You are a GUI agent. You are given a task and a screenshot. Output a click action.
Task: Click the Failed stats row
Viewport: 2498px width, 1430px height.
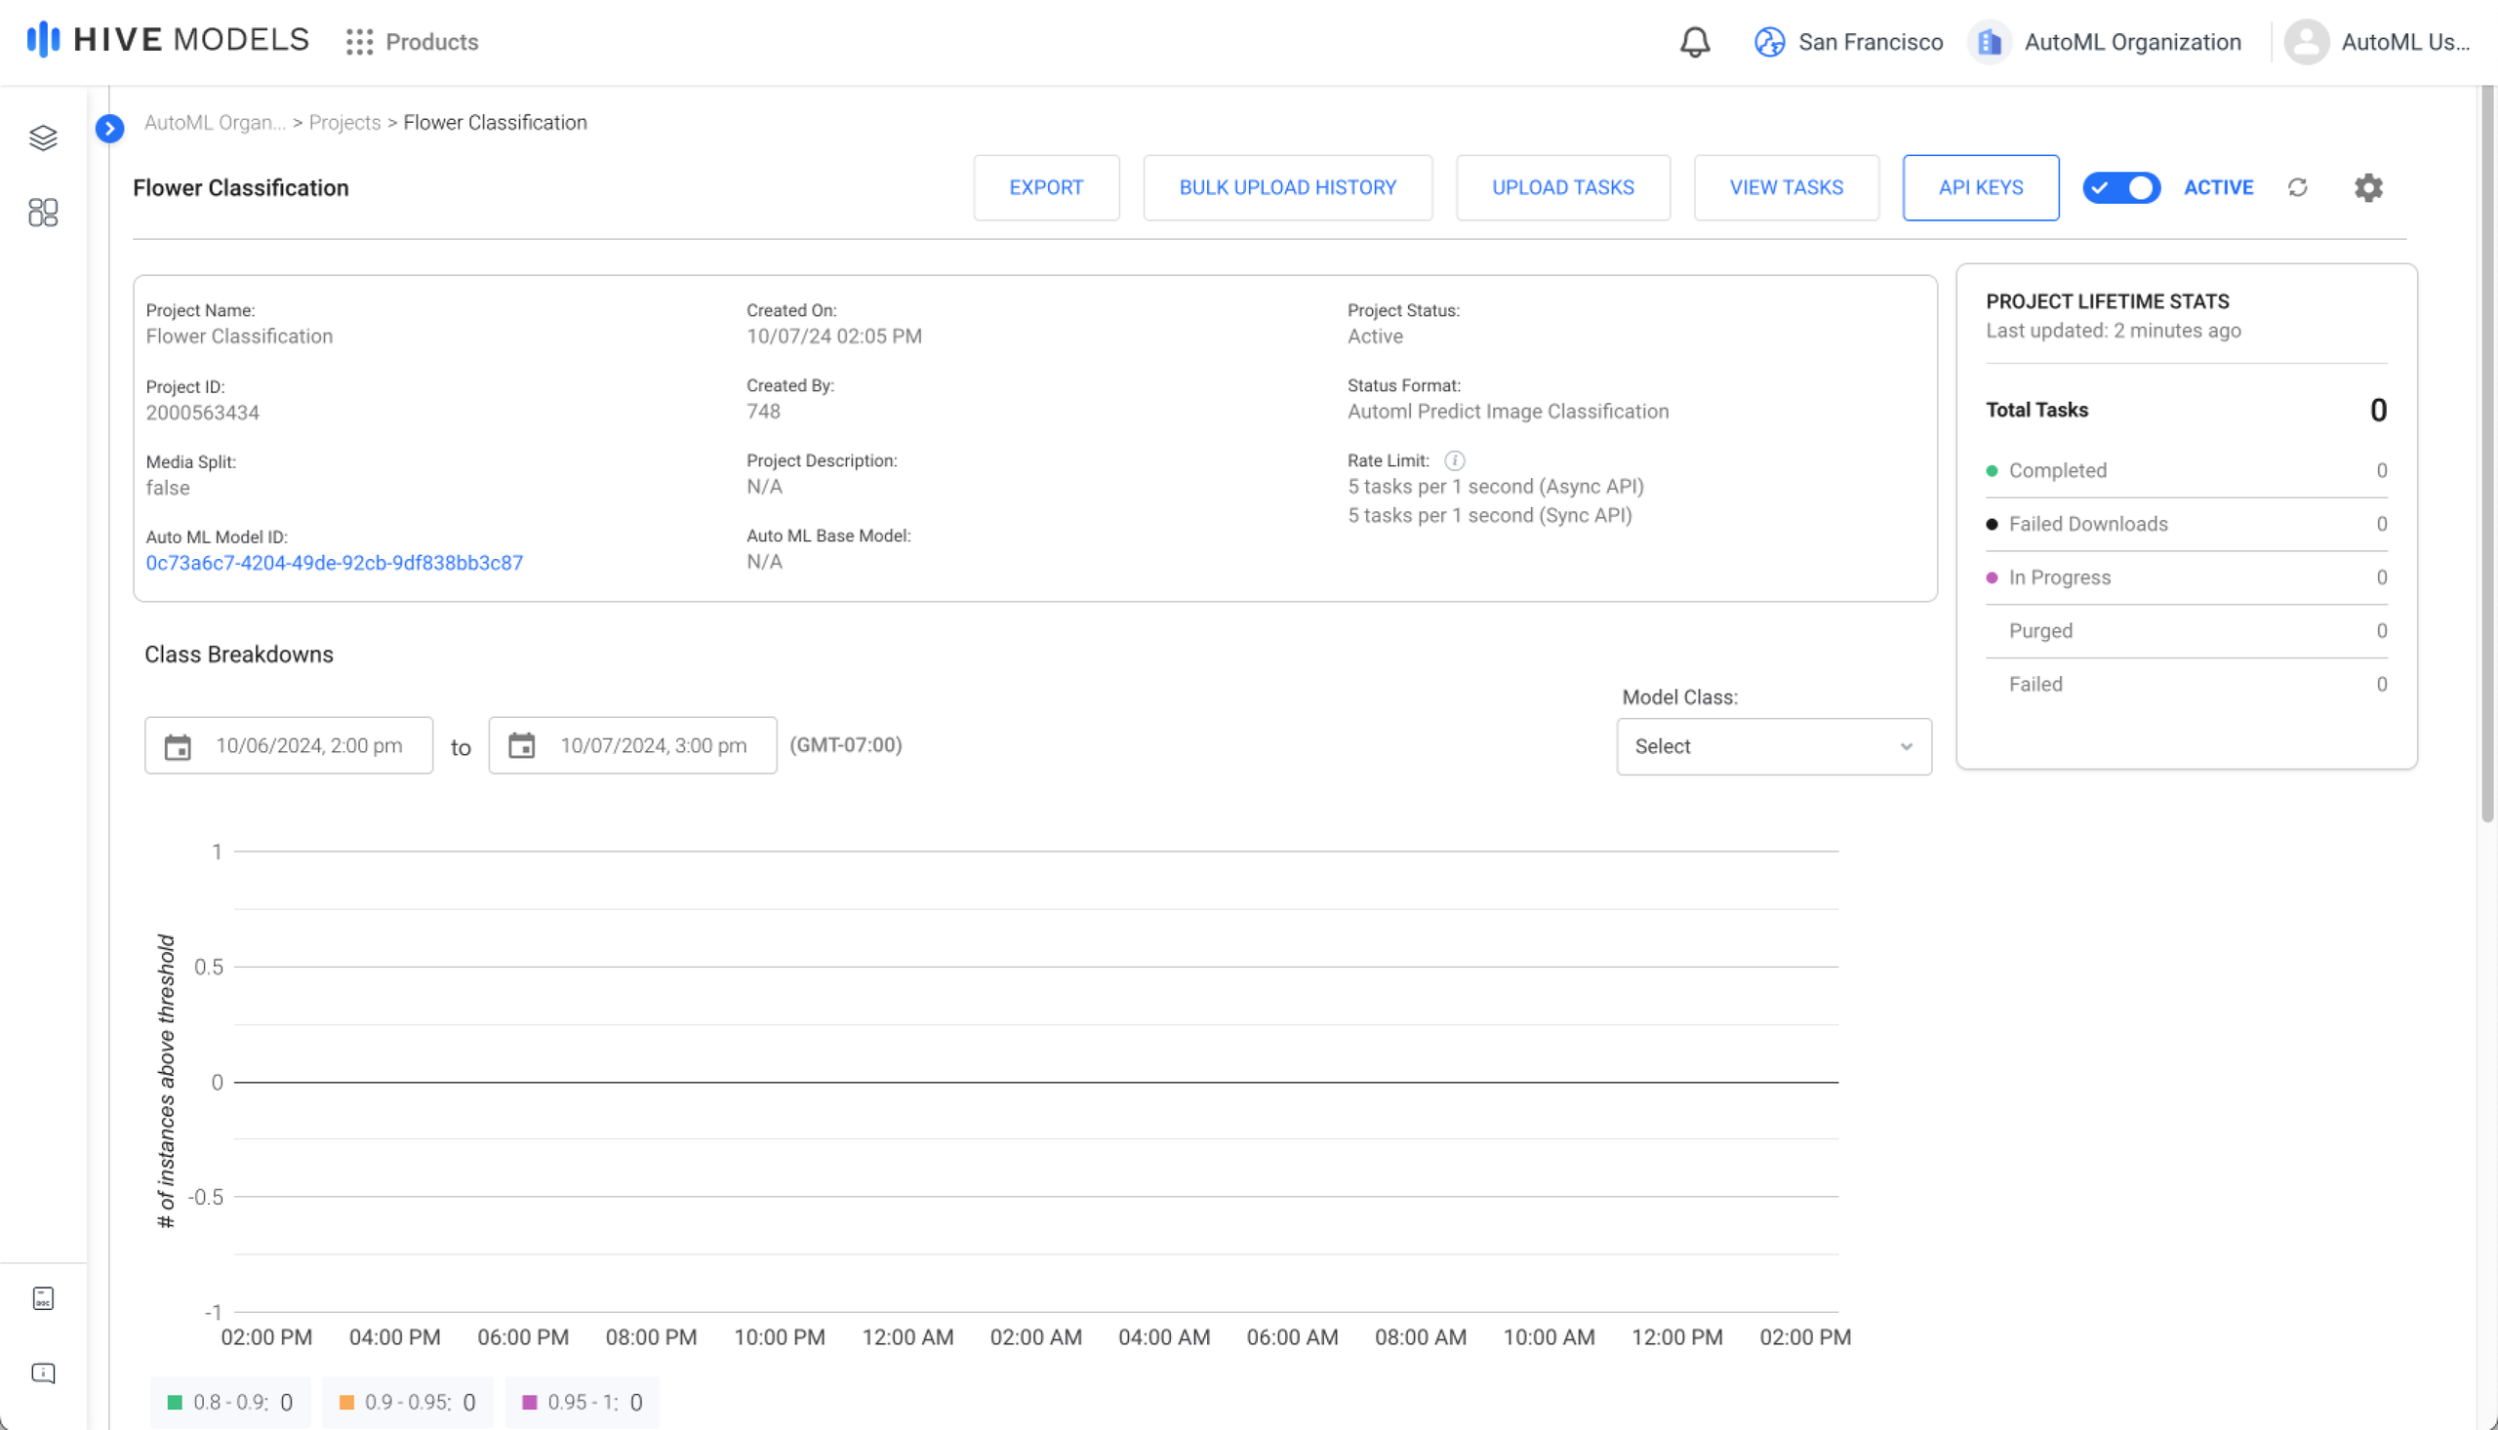pos(2186,685)
